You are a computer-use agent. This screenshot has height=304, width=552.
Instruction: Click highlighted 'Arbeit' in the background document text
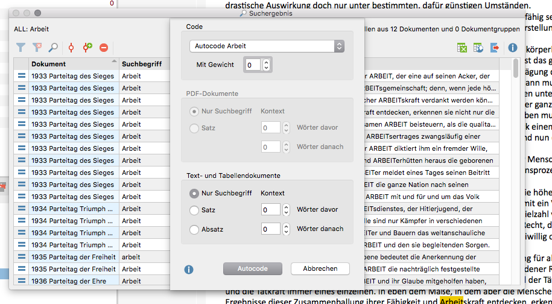point(452,301)
